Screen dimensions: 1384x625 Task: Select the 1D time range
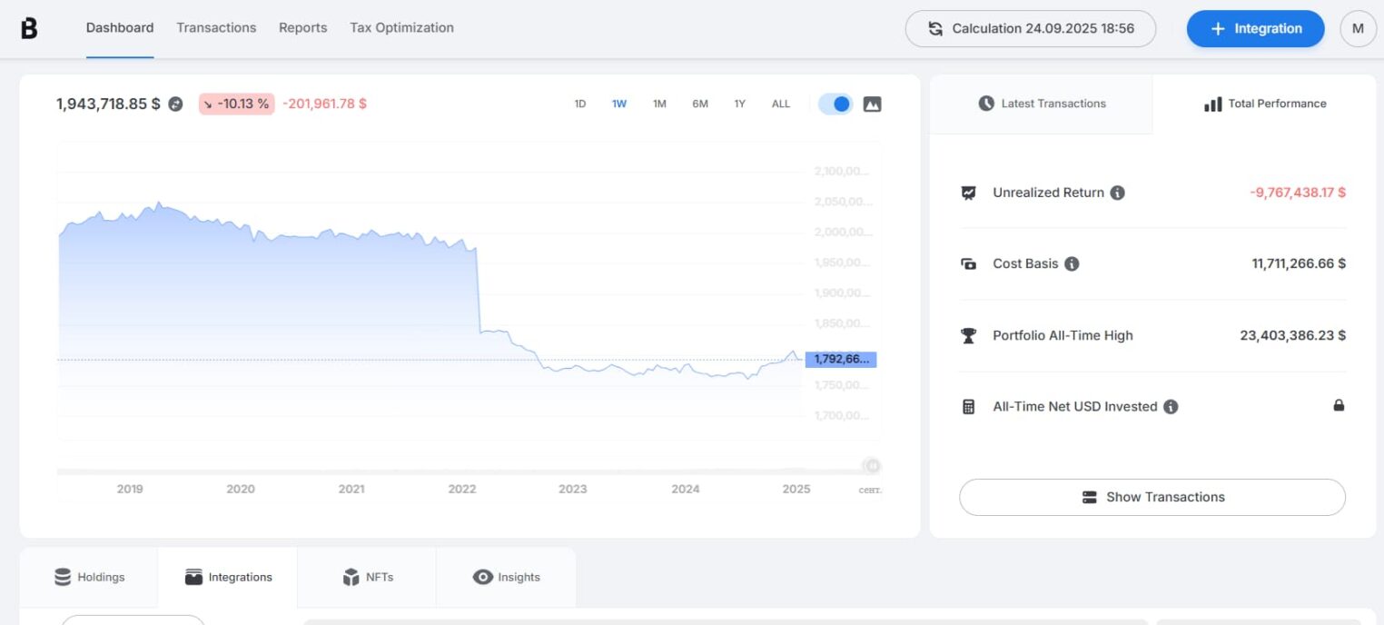[x=580, y=104]
